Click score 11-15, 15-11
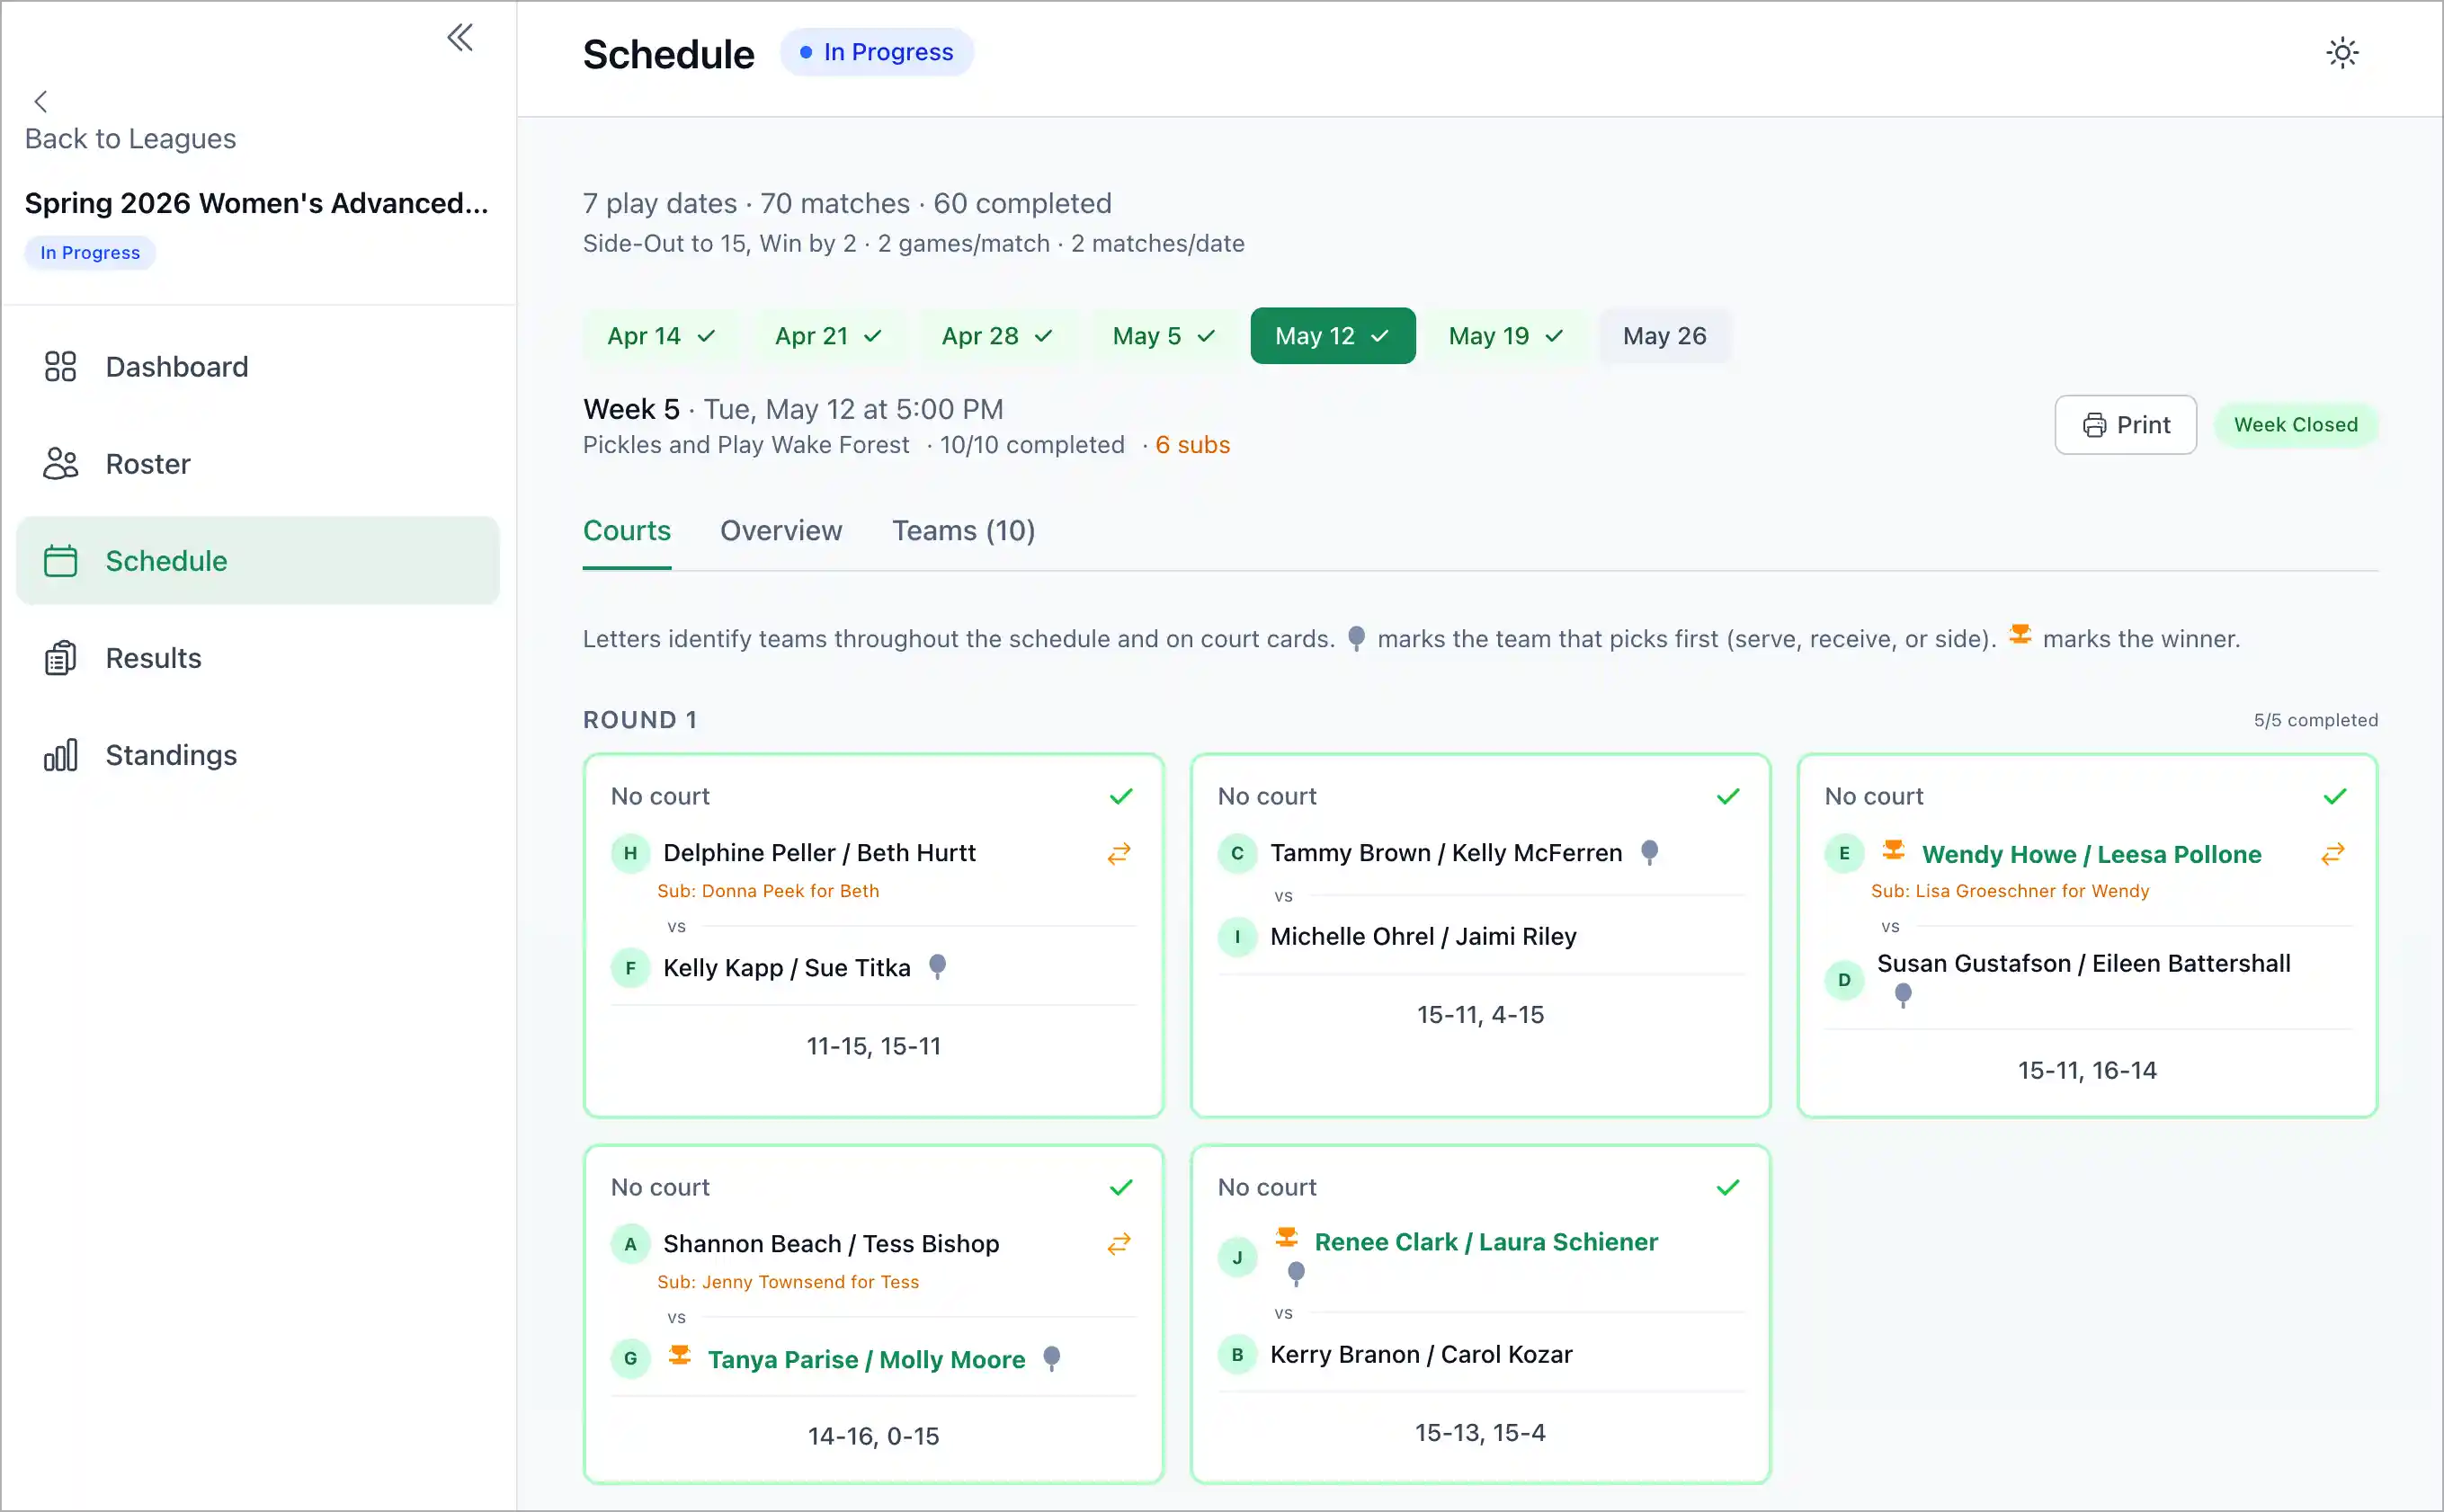2444x1512 pixels. (873, 1046)
